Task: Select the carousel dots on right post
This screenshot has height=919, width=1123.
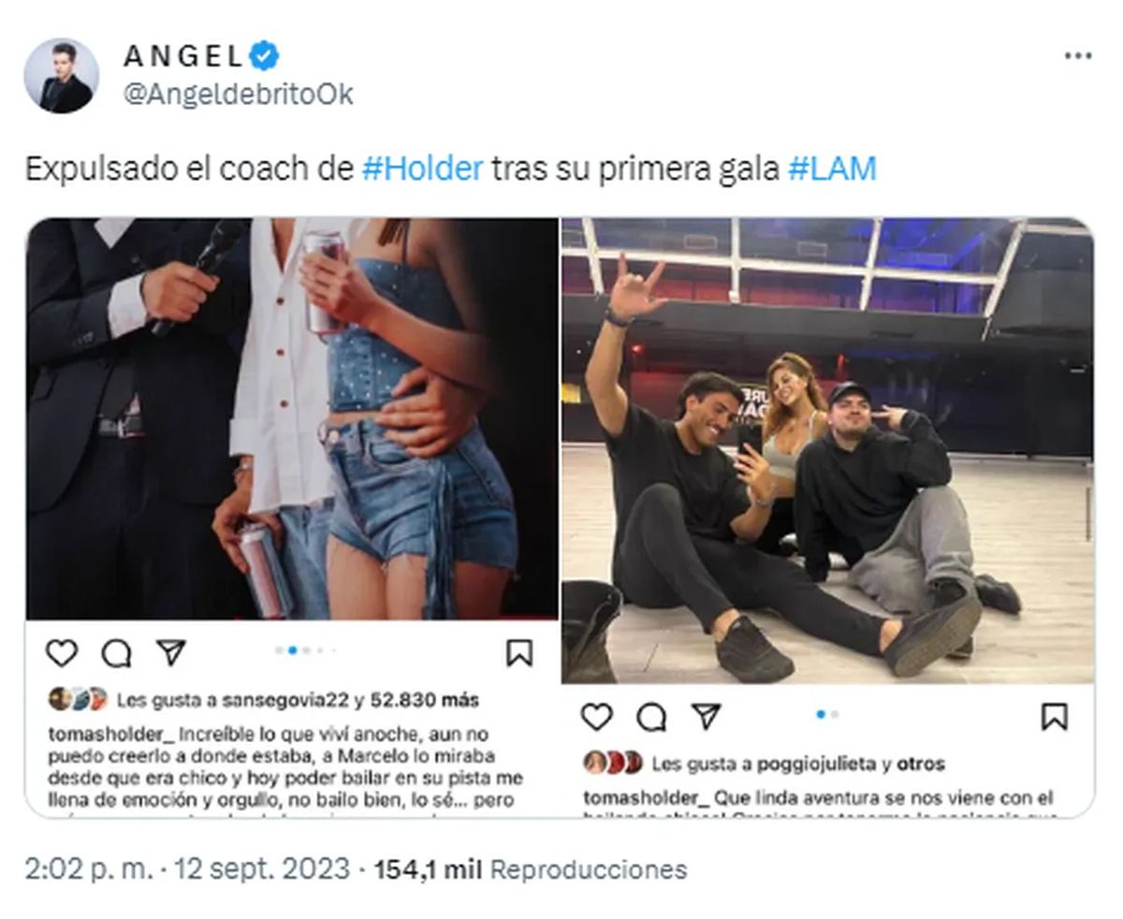Action: 826,714
